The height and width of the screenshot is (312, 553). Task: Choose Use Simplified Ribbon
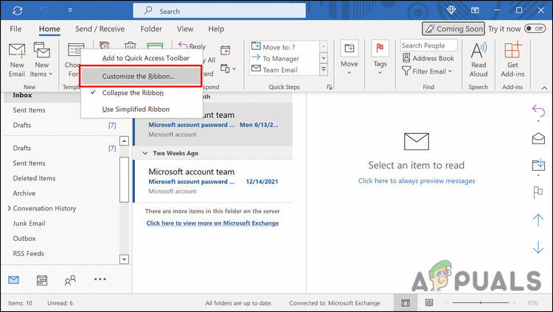tap(142, 109)
